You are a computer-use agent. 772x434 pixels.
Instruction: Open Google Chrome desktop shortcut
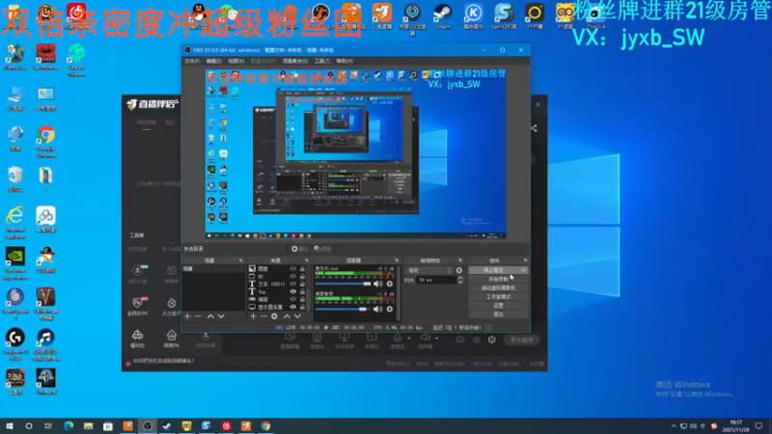tap(45, 142)
